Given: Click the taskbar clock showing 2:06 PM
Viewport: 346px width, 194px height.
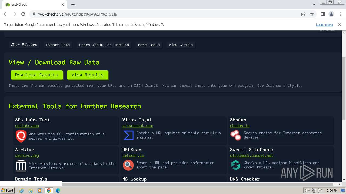Looking at the screenshot, I should click(332, 190).
